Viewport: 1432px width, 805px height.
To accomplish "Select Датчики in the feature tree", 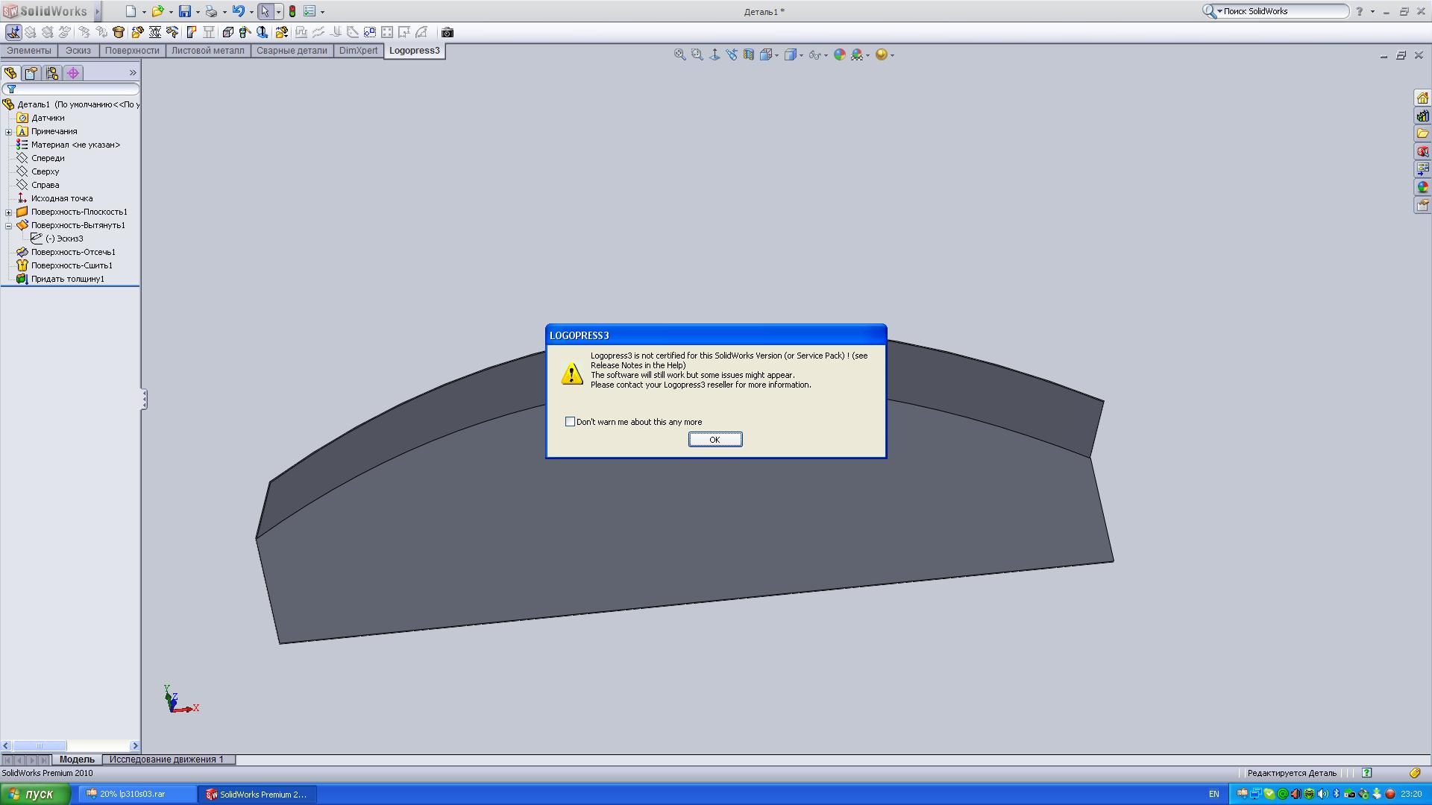I will click(x=48, y=118).
